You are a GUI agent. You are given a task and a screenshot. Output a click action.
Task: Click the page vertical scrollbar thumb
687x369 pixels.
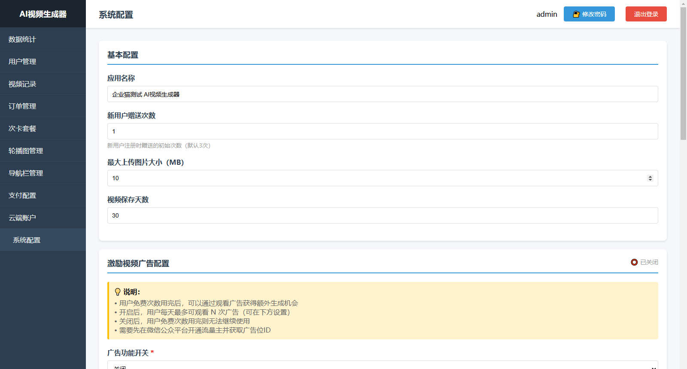pos(683,73)
